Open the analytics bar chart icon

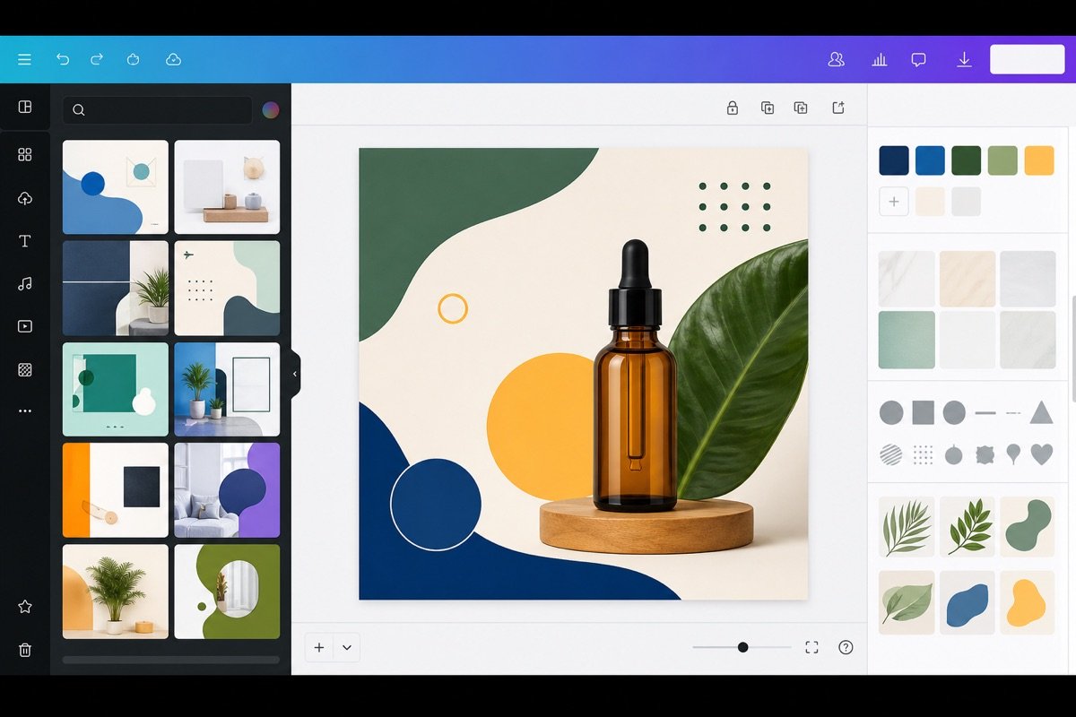tap(879, 59)
